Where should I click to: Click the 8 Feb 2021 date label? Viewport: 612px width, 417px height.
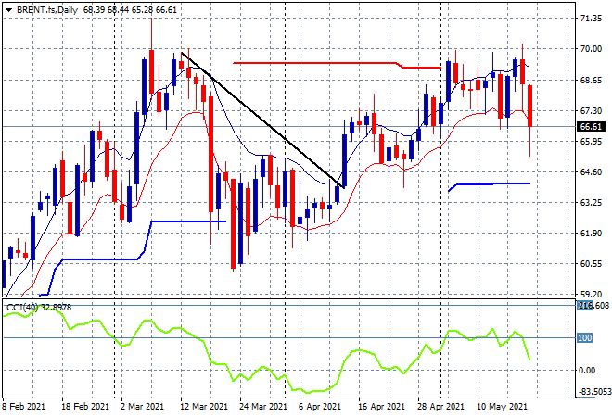tap(24, 407)
